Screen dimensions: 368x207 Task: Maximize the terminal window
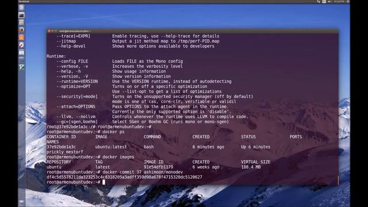point(56,31)
